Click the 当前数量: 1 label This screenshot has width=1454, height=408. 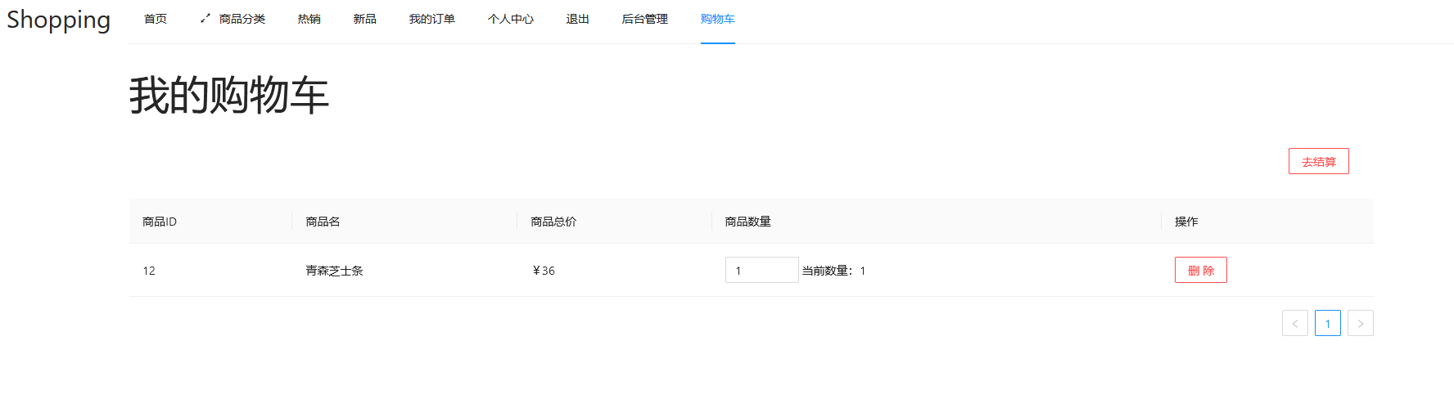point(833,271)
